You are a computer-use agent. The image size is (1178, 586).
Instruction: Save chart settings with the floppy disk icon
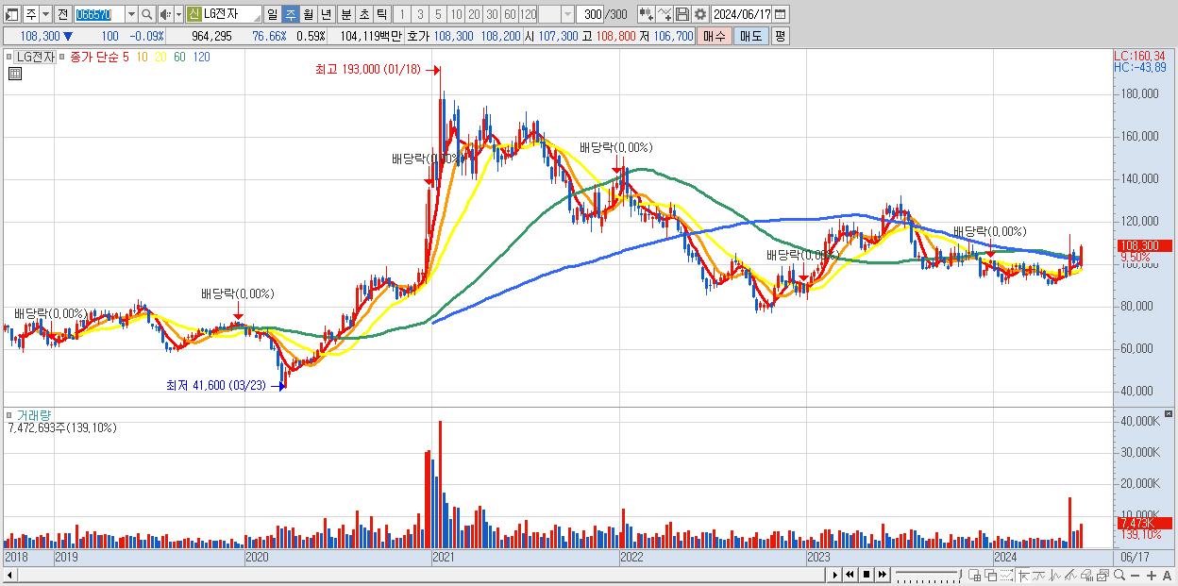(x=682, y=14)
